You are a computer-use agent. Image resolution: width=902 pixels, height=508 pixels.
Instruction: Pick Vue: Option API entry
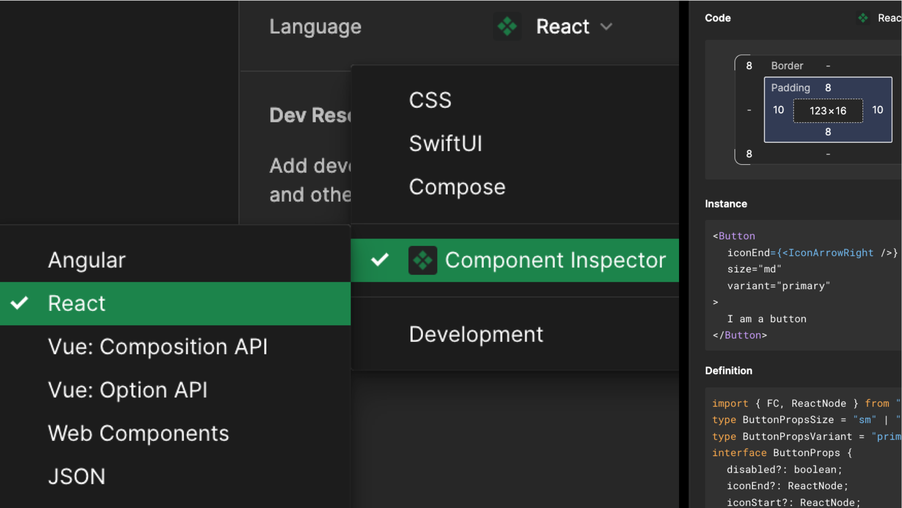127,390
